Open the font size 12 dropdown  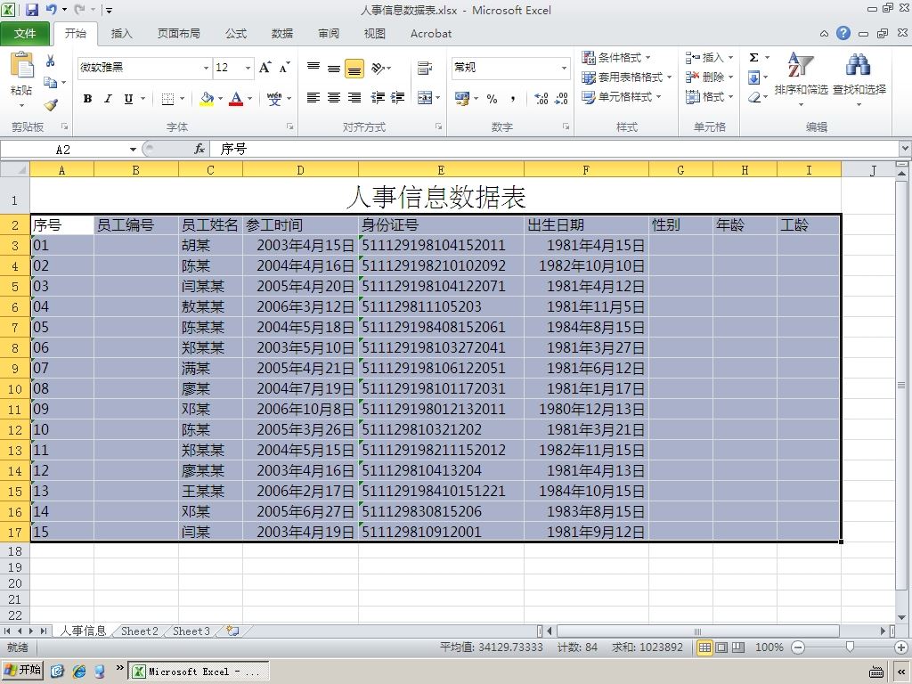tap(248, 68)
